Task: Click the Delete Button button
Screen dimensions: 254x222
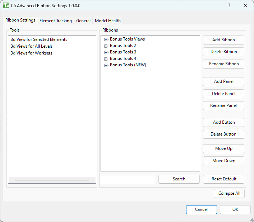Action: click(223, 134)
